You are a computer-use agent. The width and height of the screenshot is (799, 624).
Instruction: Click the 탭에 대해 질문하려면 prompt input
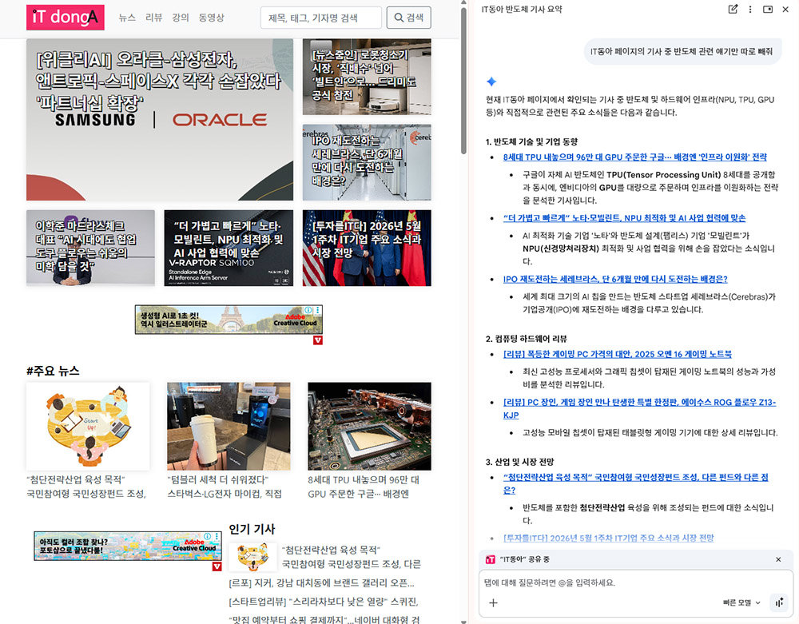635,582
